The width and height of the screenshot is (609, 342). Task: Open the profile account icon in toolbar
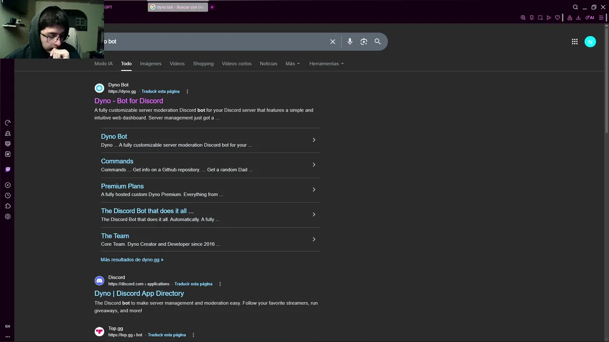click(x=570, y=18)
